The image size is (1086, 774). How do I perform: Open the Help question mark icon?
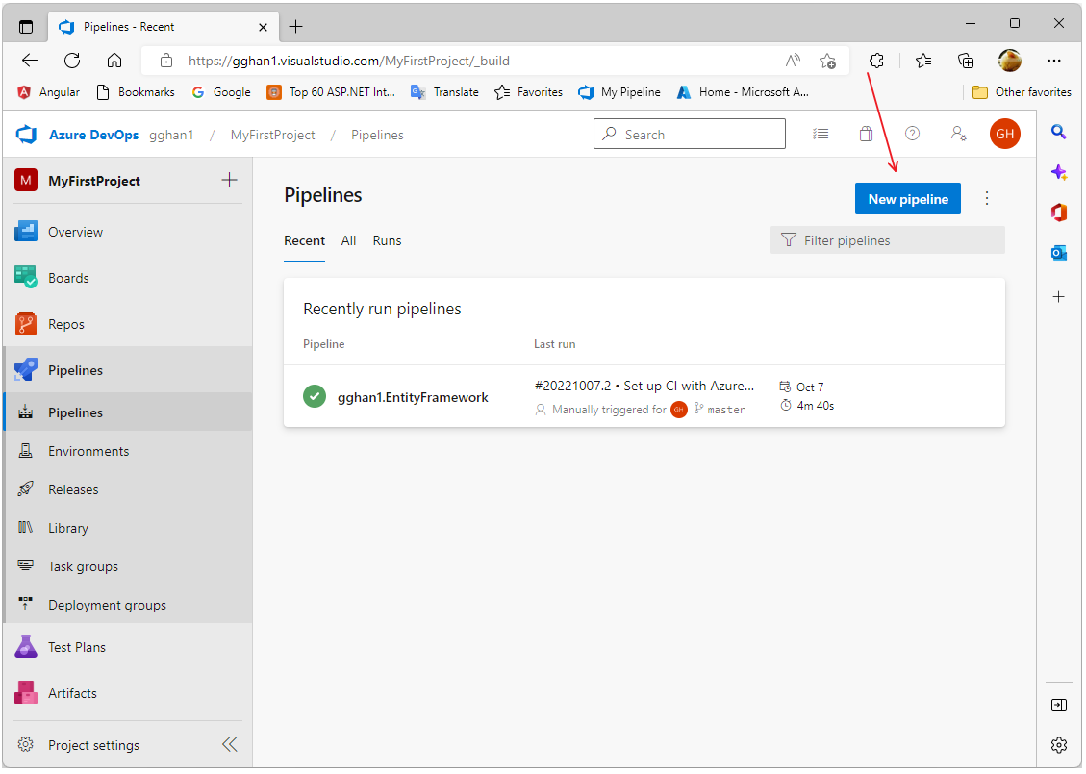(912, 135)
